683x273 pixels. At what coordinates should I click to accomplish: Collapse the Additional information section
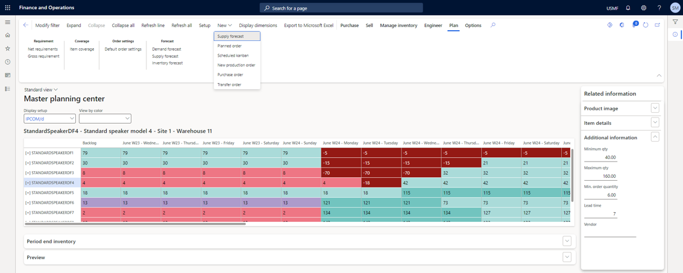pos(655,137)
